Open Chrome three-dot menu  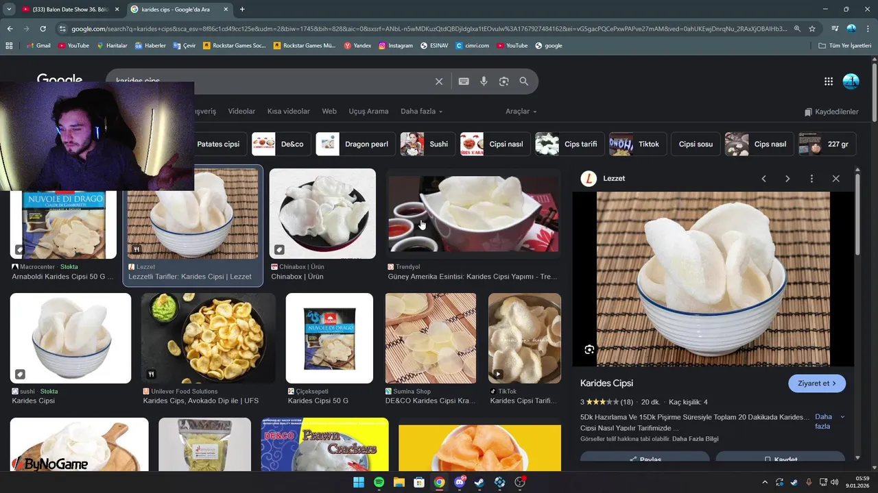coord(868,29)
